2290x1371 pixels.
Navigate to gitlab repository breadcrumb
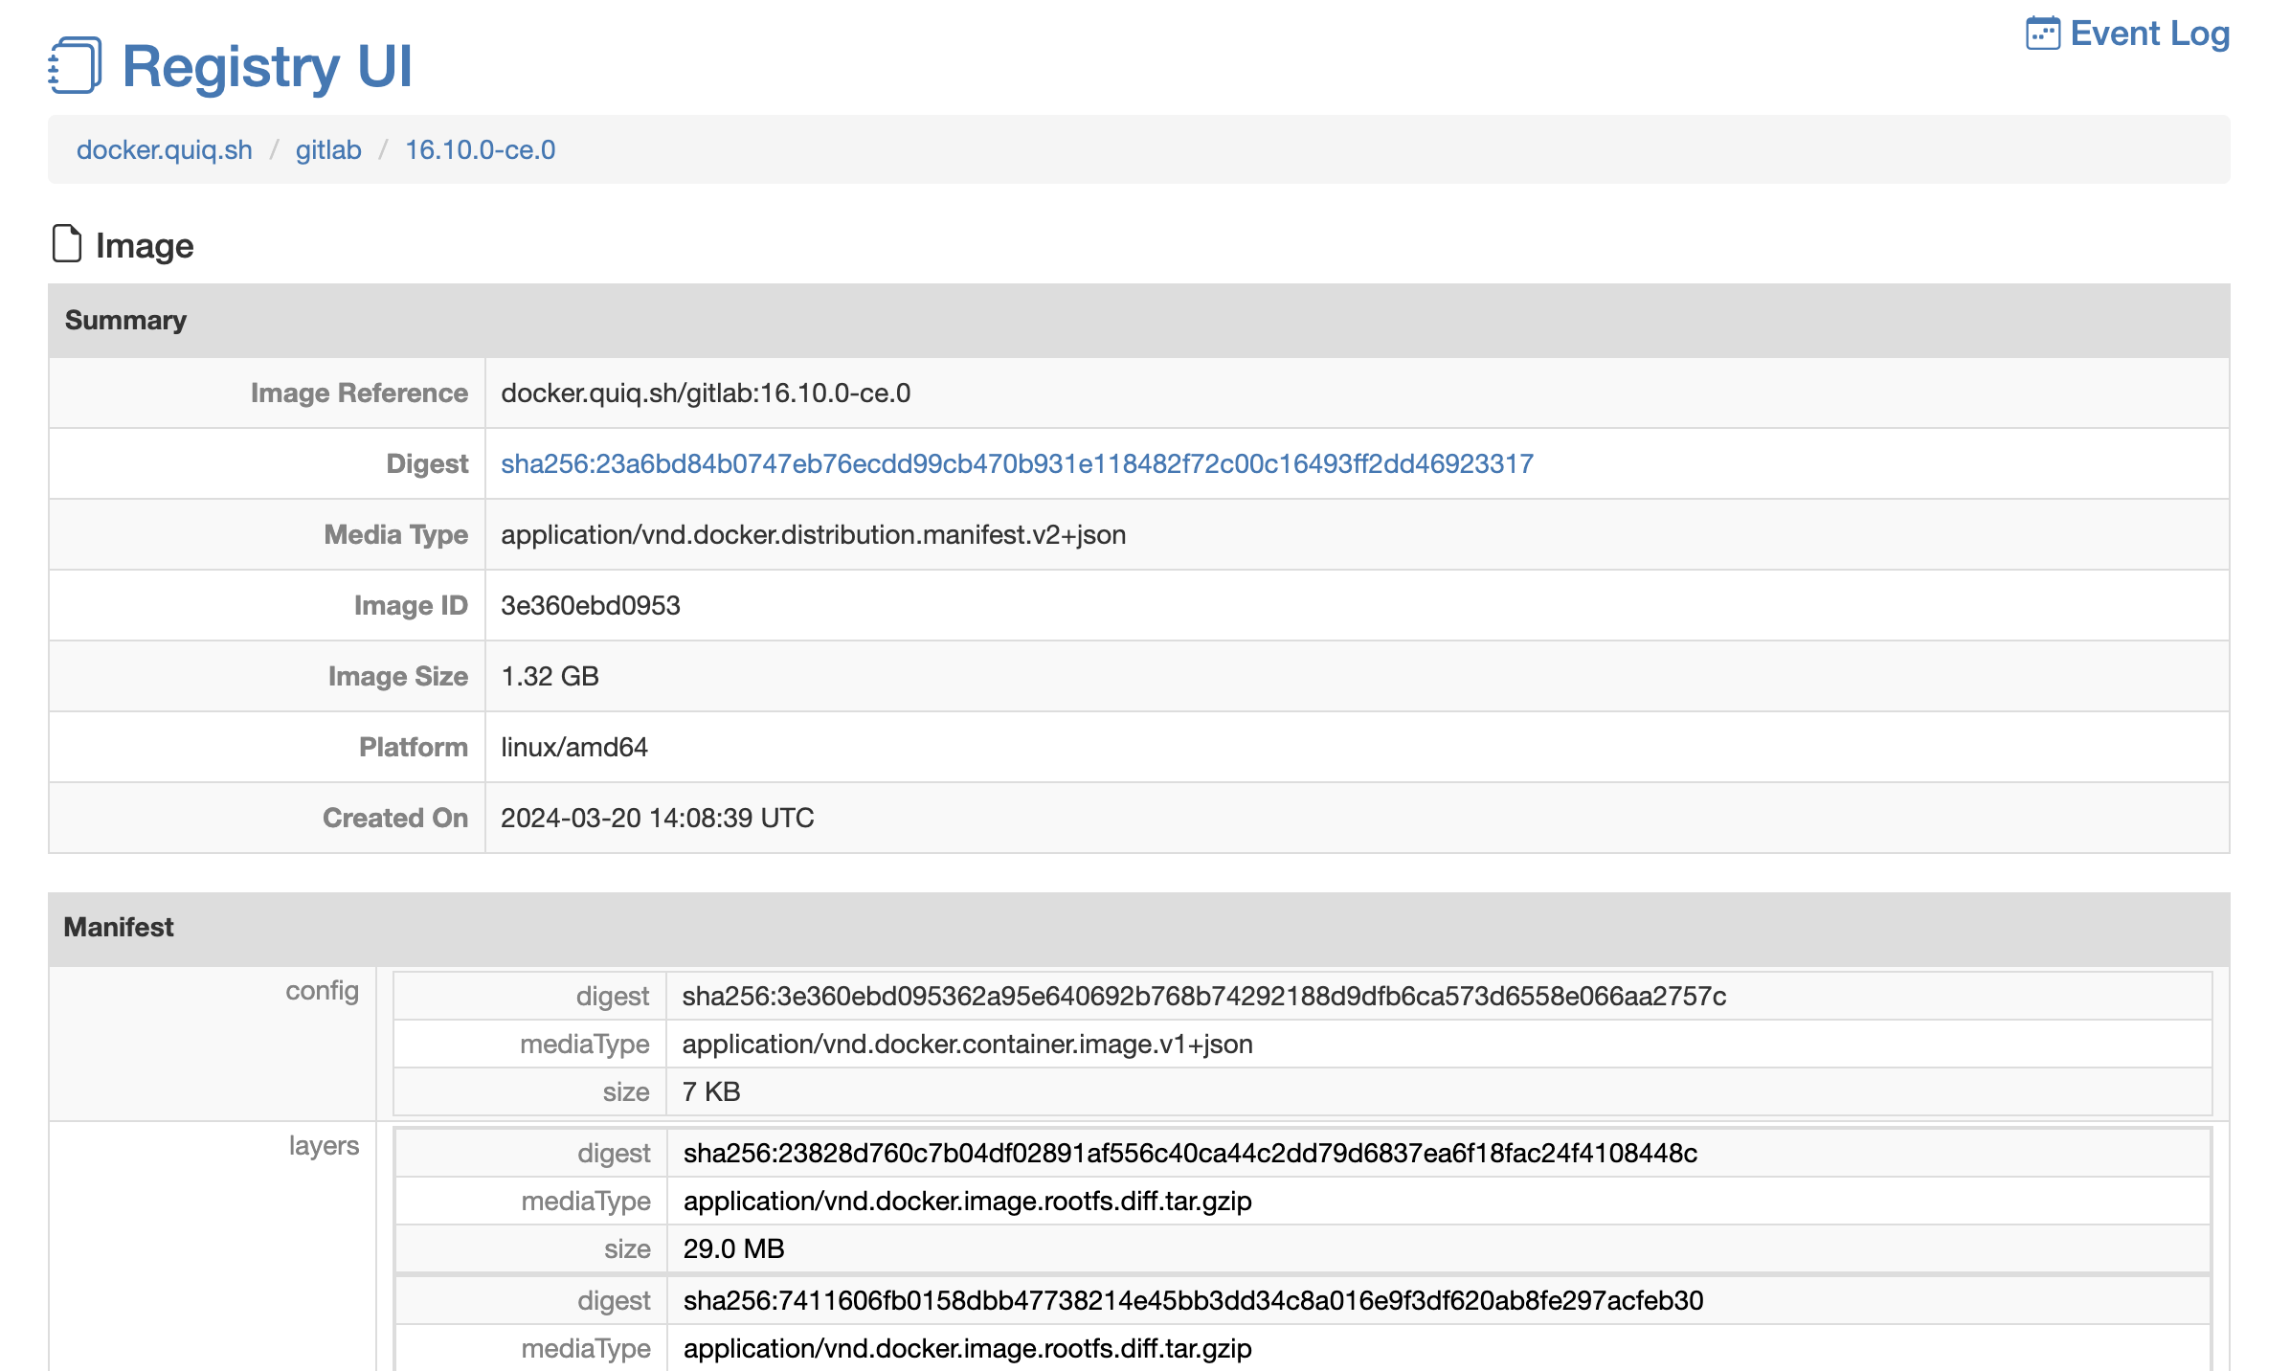tap(328, 149)
